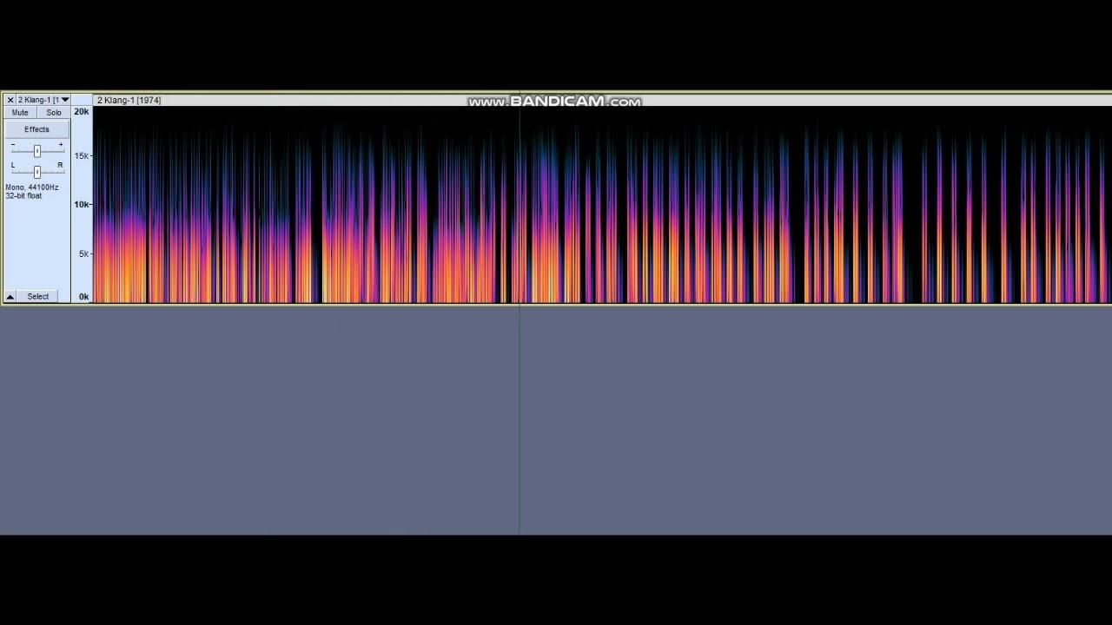
Task: Click the 5k mark on frequency scale
Action: pos(84,254)
